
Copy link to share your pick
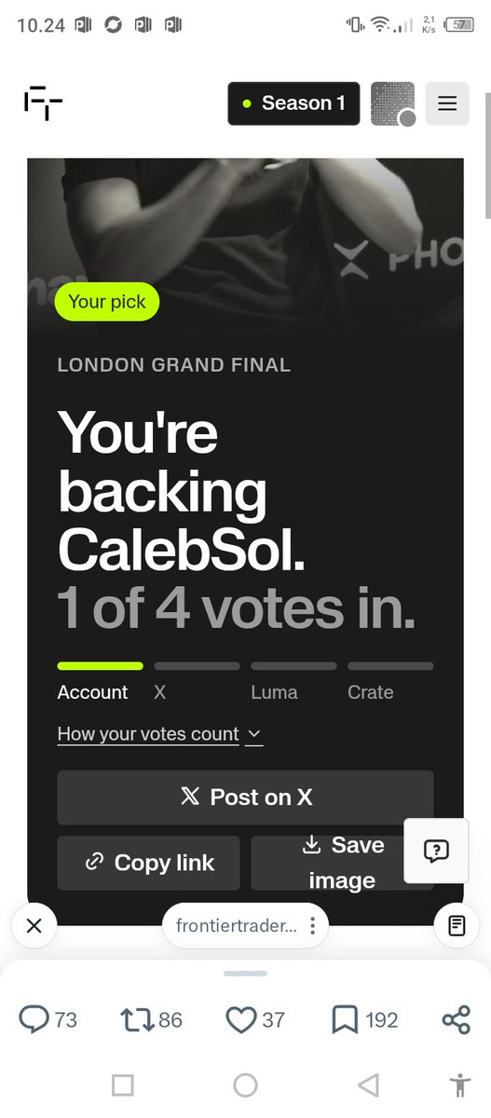pos(148,863)
